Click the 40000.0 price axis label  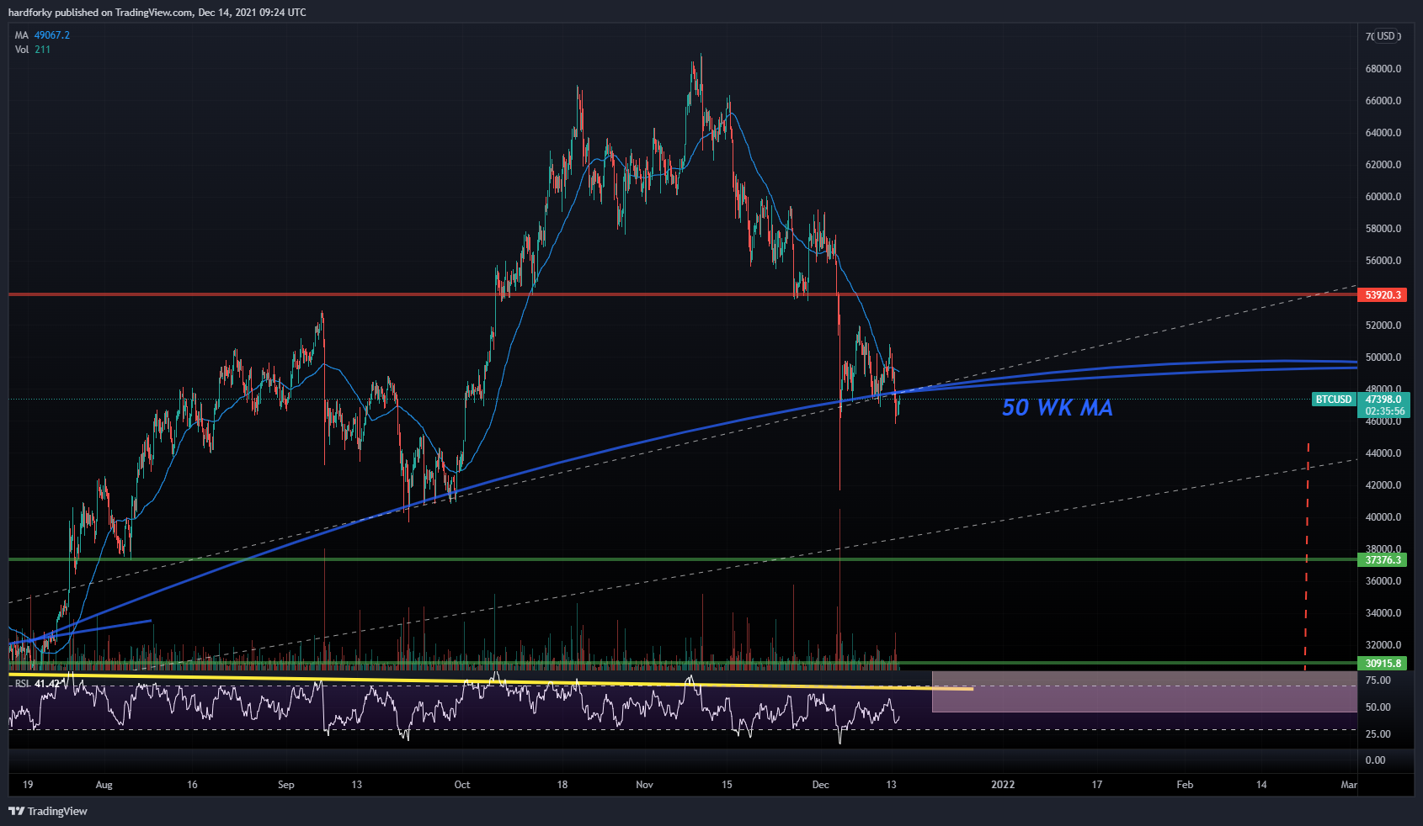pos(1383,517)
